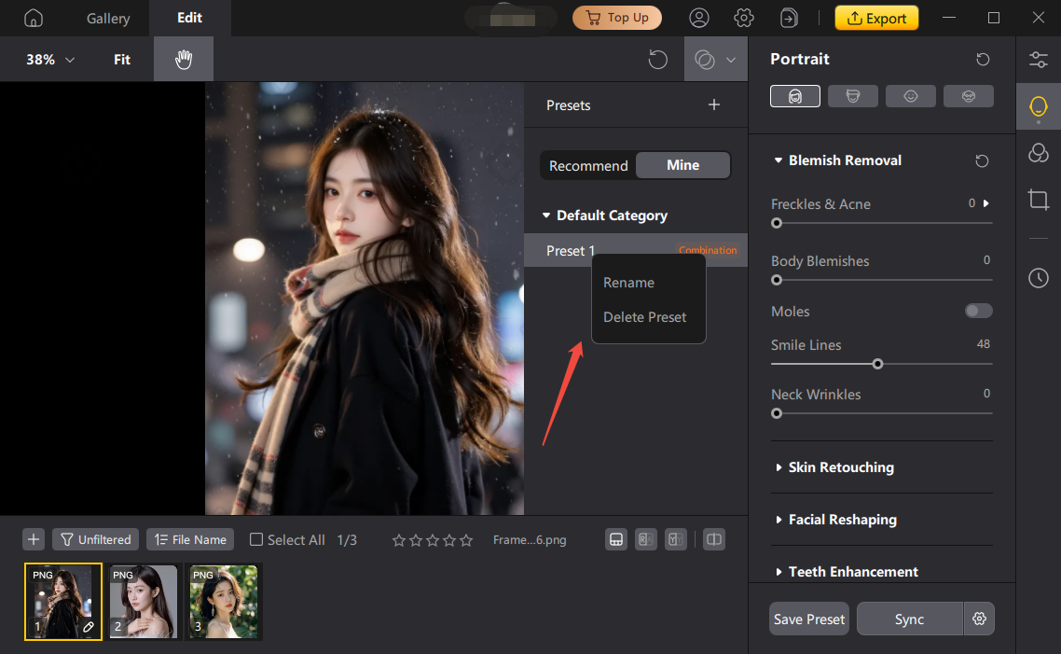Screen dimensions: 1061x654
Task: Open the Gallery tab
Action: click(108, 19)
